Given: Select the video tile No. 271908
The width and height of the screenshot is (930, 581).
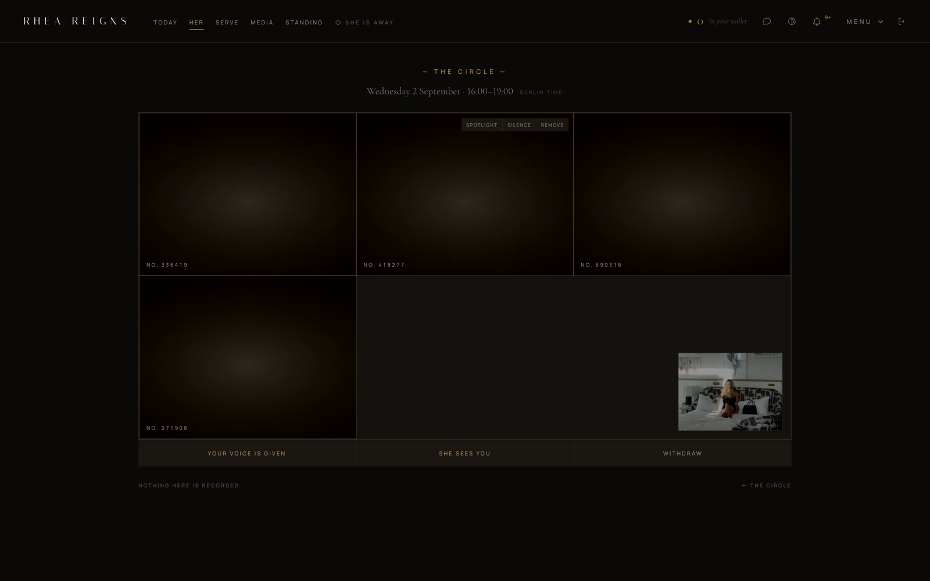Looking at the screenshot, I should [x=248, y=357].
